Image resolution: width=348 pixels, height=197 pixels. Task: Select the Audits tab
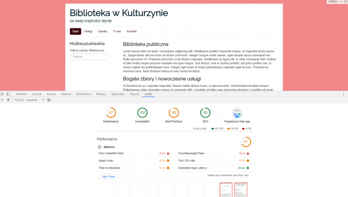point(149,94)
